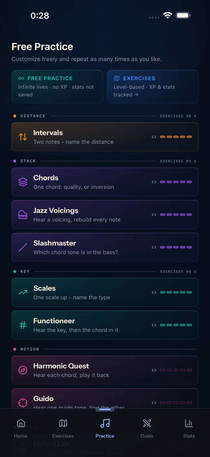
Task: Select the Free Practice mode card
Action: [x=57, y=87]
